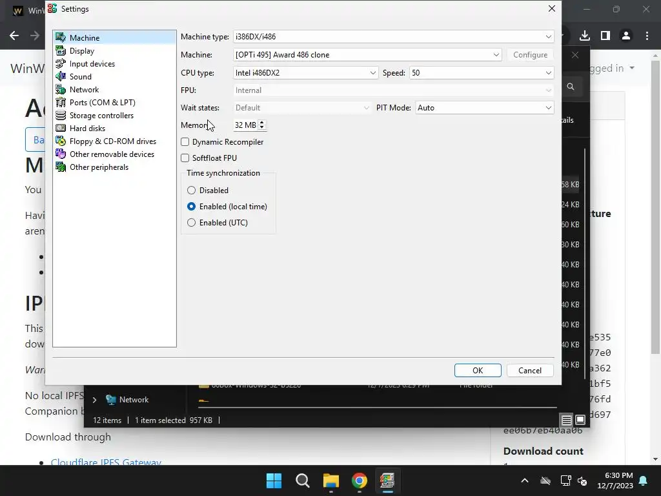
Task: Open the Sound settings icon
Action: (x=61, y=76)
